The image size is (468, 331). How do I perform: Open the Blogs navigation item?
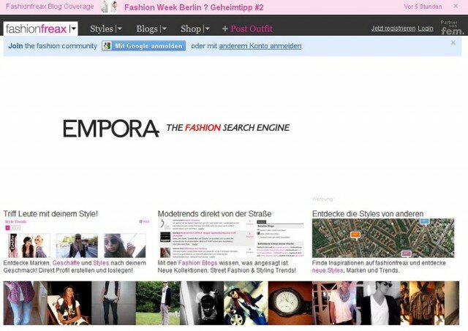pos(147,29)
